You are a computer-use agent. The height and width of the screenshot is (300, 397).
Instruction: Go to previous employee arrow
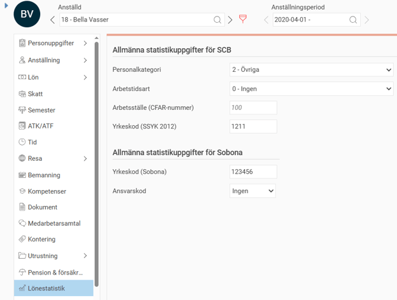coord(53,20)
